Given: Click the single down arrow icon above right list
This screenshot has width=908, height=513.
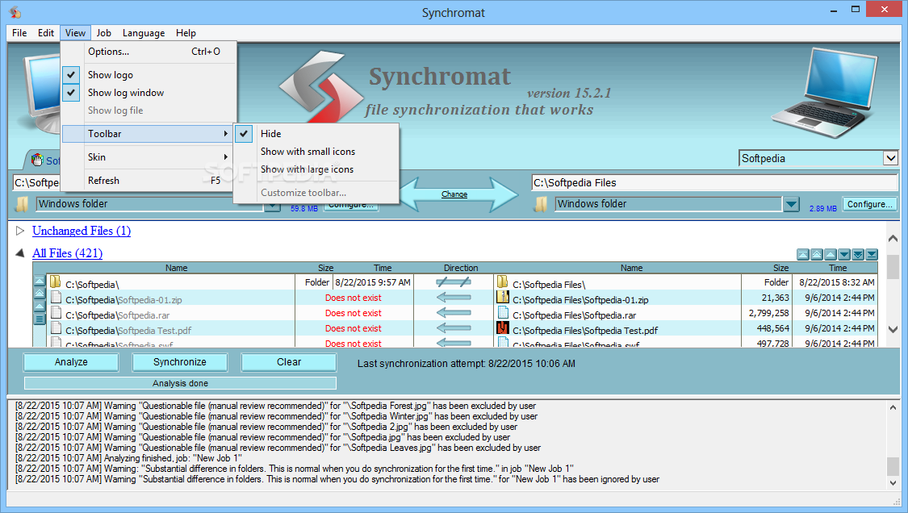Looking at the screenshot, I should coord(844,254).
